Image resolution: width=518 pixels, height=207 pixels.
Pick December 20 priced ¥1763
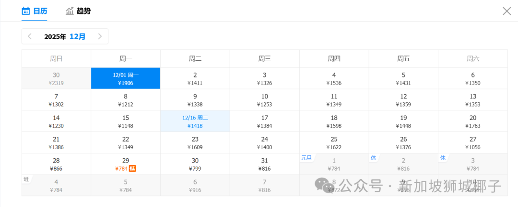pyautogui.click(x=472, y=121)
